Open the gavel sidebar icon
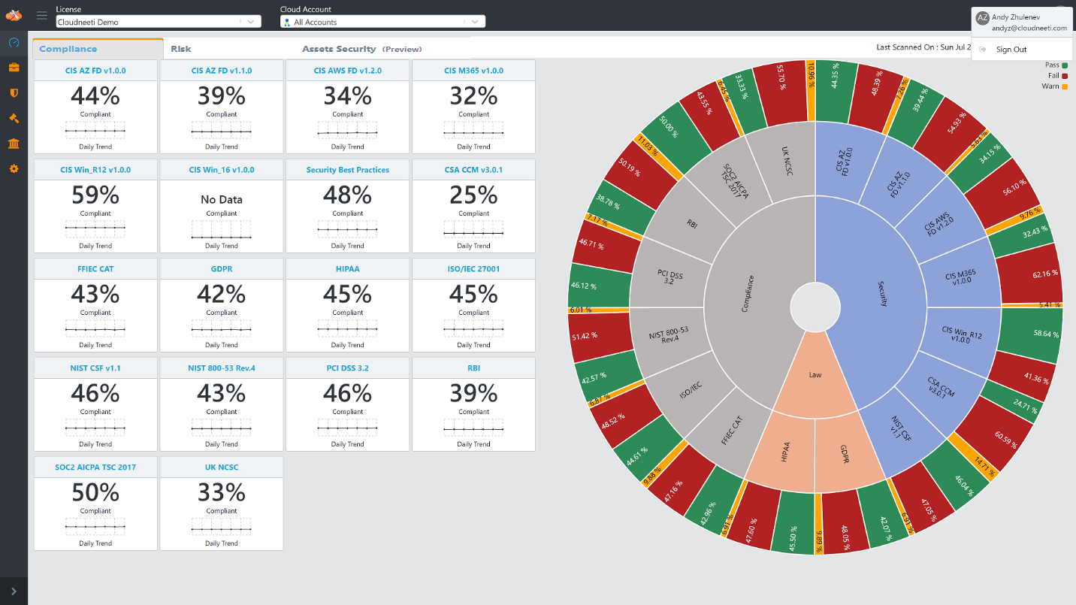Screen dimensions: 1076x605 (14, 118)
